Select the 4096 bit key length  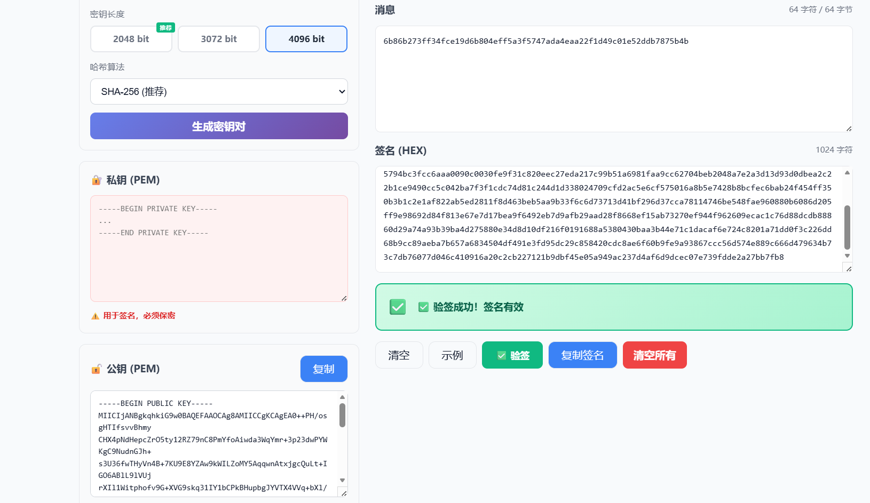(x=306, y=39)
